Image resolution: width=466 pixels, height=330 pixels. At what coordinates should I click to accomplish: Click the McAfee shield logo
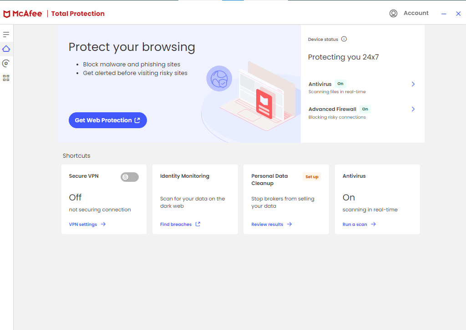[x=7, y=14]
